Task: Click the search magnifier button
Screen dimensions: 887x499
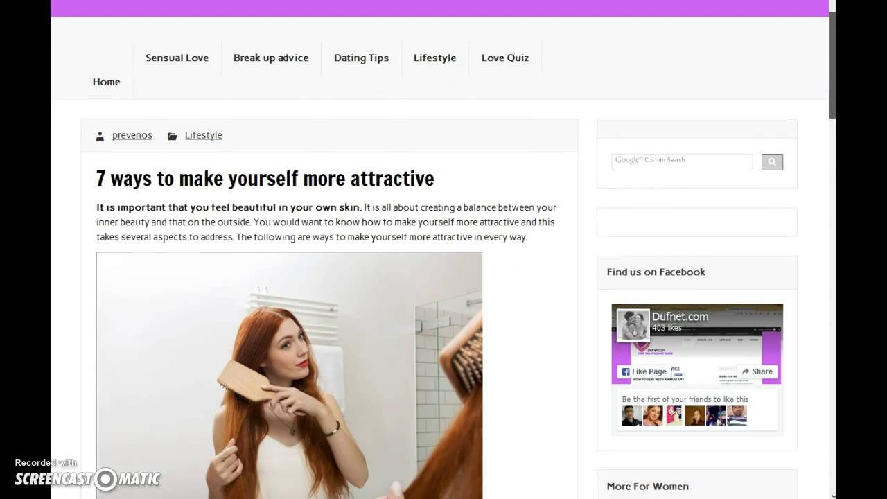Action: coord(772,162)
